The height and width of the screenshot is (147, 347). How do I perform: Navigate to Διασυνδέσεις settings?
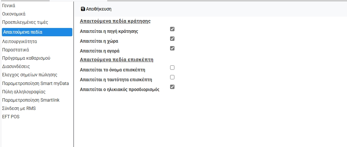[x=16, y=67]
